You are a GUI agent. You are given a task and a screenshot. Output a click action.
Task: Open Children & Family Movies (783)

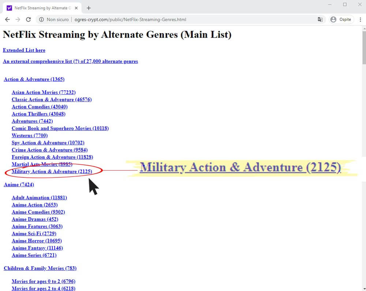pyautogui.click(x=40, y=268)
